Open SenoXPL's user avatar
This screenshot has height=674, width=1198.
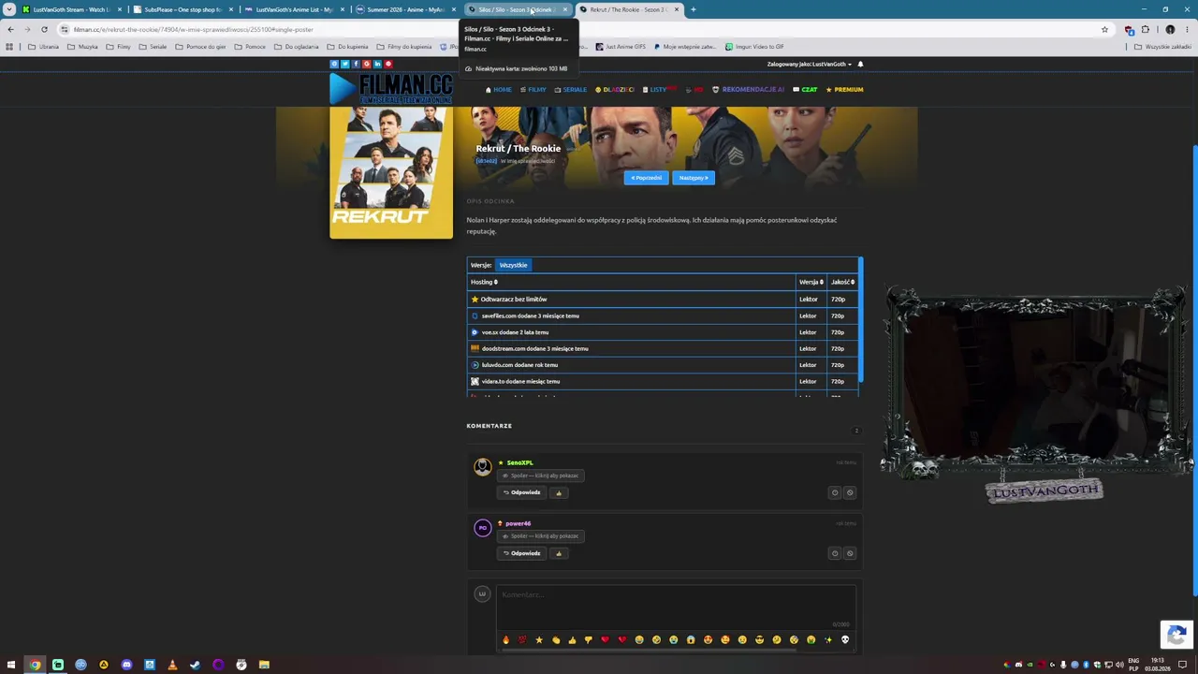(x=482, y=466)
